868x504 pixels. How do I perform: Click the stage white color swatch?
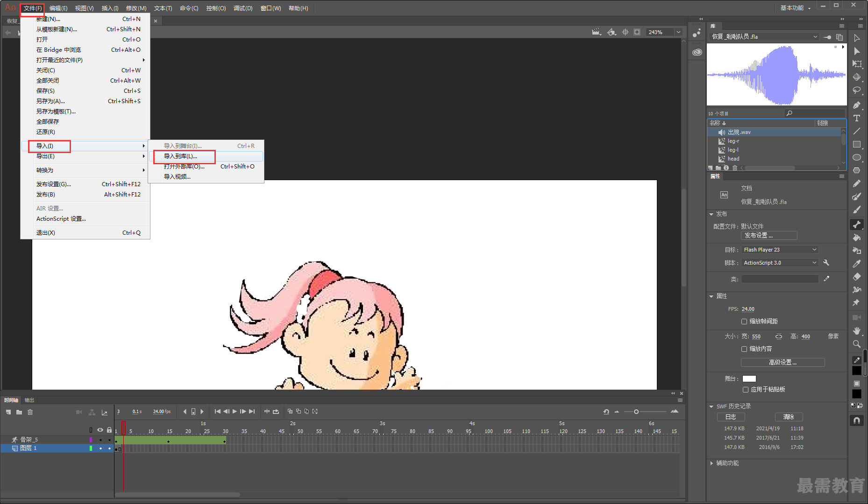749,378
